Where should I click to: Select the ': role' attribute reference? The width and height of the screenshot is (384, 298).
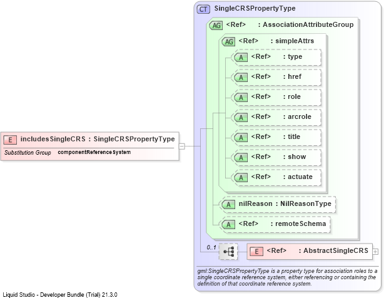[x=291, y=96]
